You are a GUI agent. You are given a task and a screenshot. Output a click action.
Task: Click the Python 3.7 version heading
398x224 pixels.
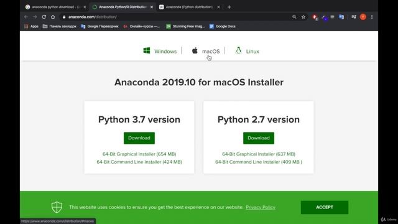(139, 119)
